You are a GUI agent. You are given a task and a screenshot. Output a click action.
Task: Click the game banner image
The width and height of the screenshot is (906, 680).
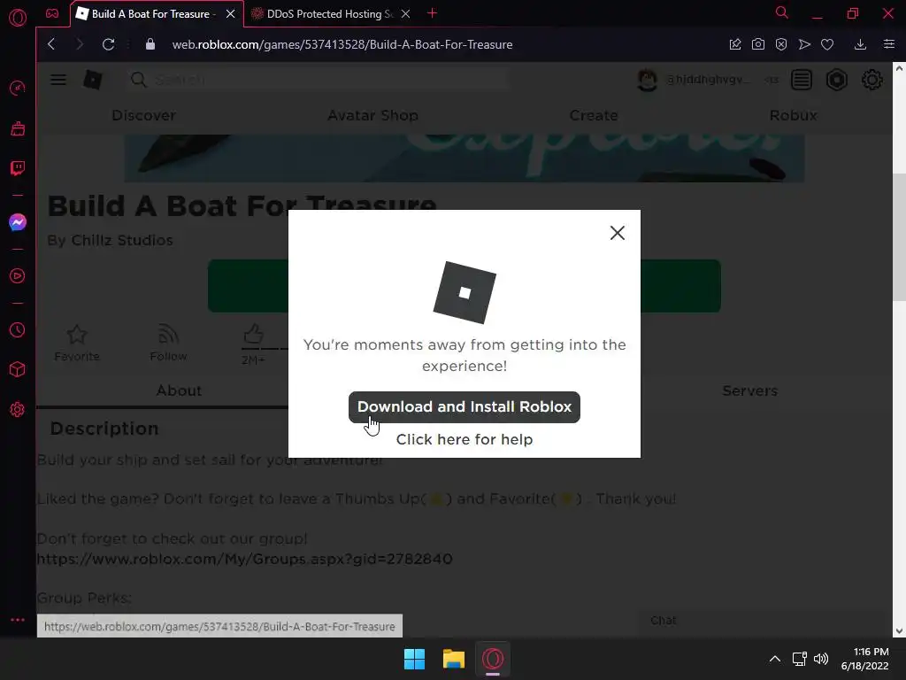(x=464, y=158)
